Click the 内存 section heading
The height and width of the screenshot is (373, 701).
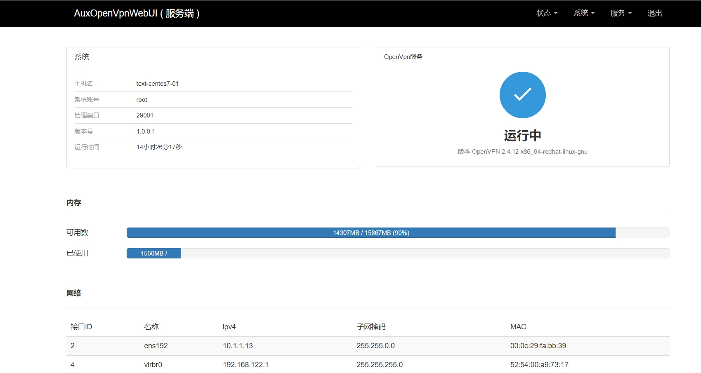pos(73,202)
